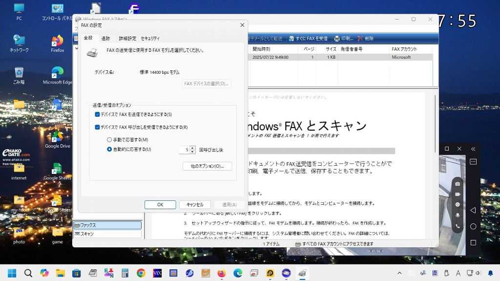
Task: Tap the video record icon on the camera overlay
Action: coord(458,194)
